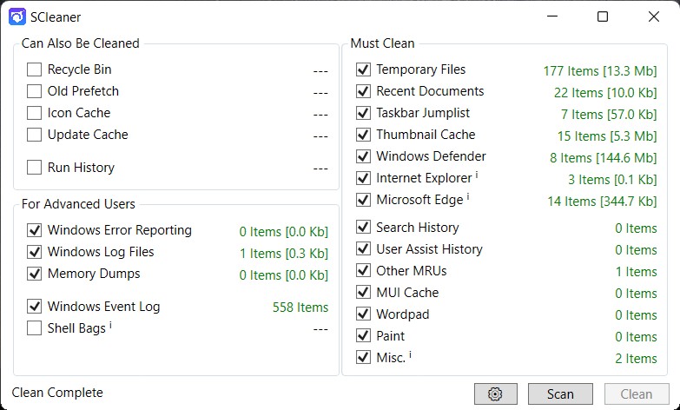Disable Windows Event Log cleaning
The height and width of the screenshot is (410, 680).
[34, 307]
